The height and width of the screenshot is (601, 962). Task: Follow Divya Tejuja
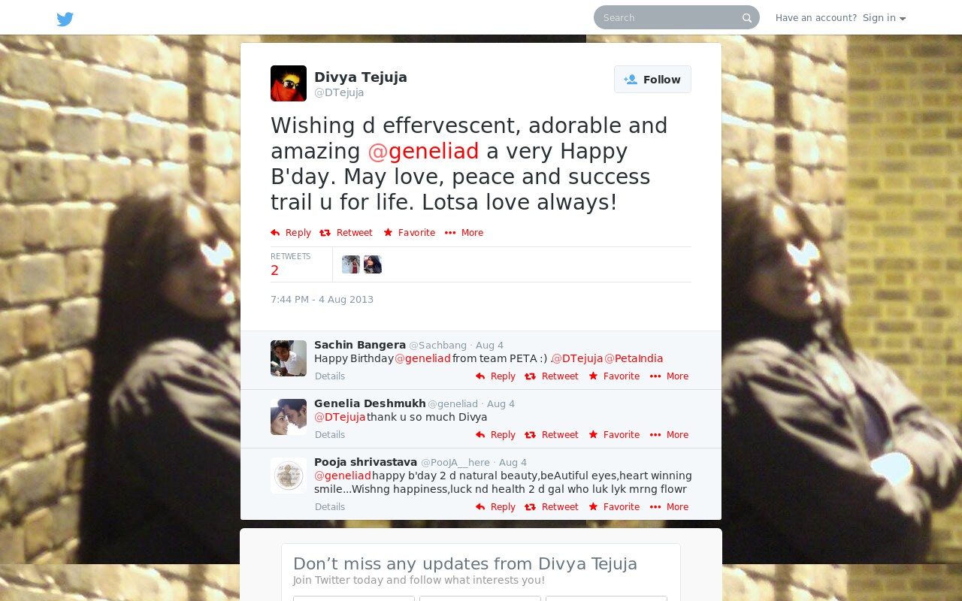click(652, 80)
